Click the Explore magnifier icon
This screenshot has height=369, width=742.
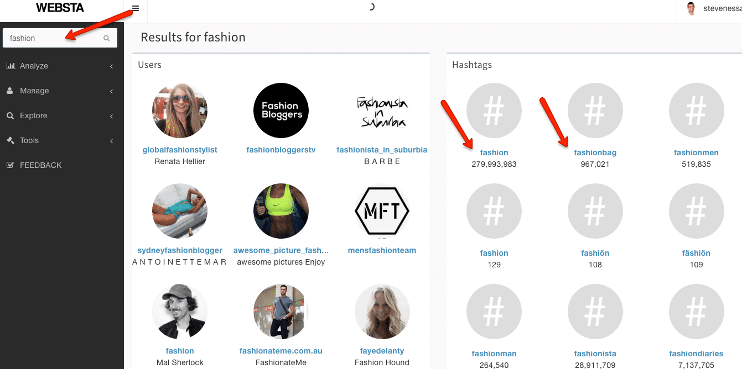click(10, 115)
